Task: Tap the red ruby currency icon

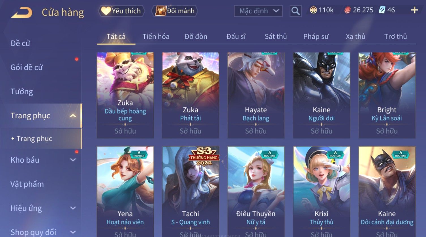Action: (348, 10)
